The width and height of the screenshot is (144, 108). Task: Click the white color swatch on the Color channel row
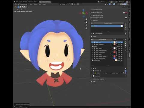click(x=122, y=26)
